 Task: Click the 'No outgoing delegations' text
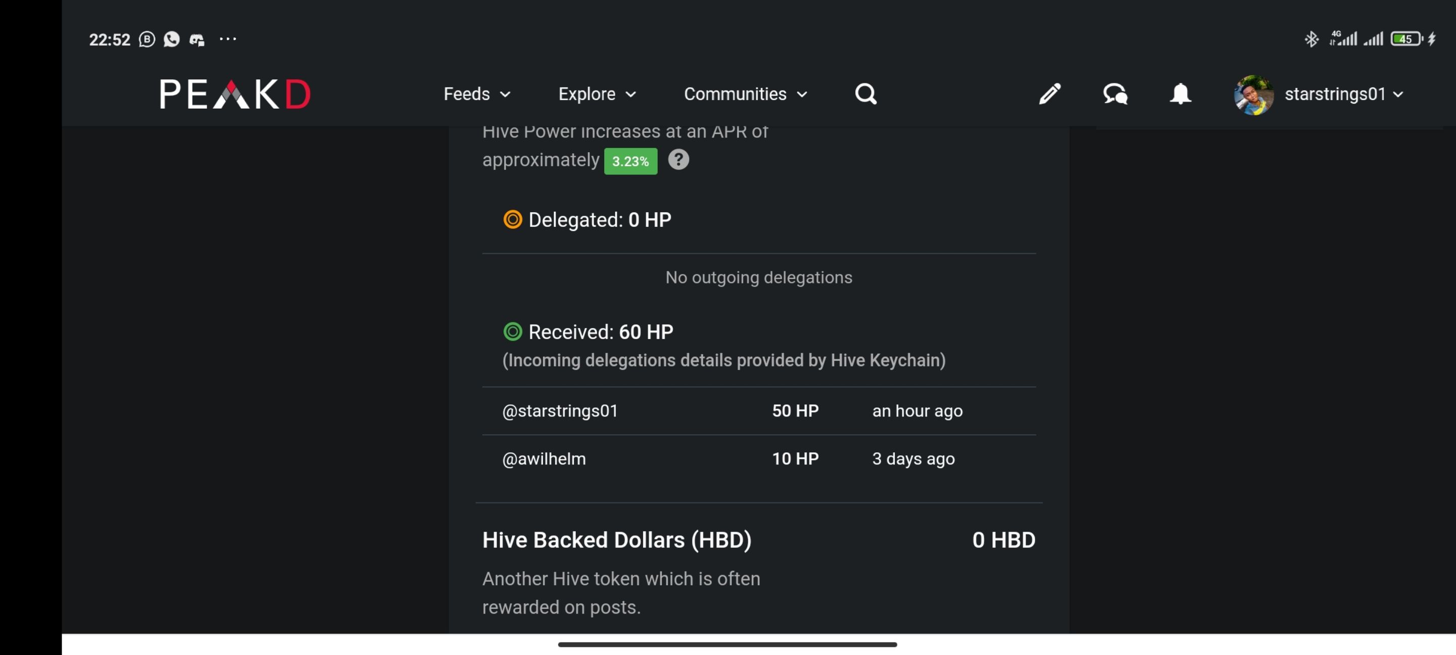tap(758, 277)
